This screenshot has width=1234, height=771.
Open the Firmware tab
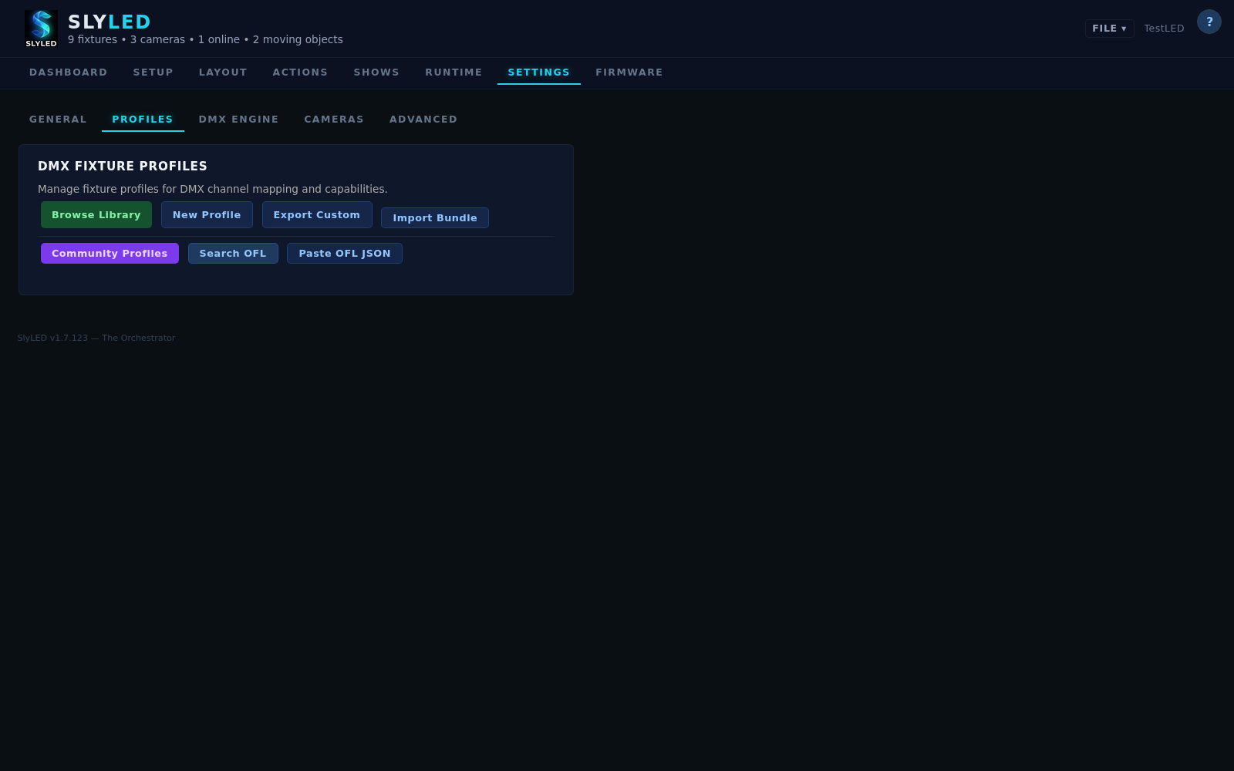(x=629, y=72)
